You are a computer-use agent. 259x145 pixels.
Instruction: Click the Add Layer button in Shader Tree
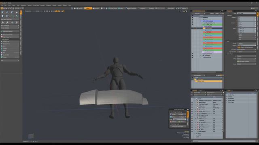pyautogui.click(x=214, y=95)
